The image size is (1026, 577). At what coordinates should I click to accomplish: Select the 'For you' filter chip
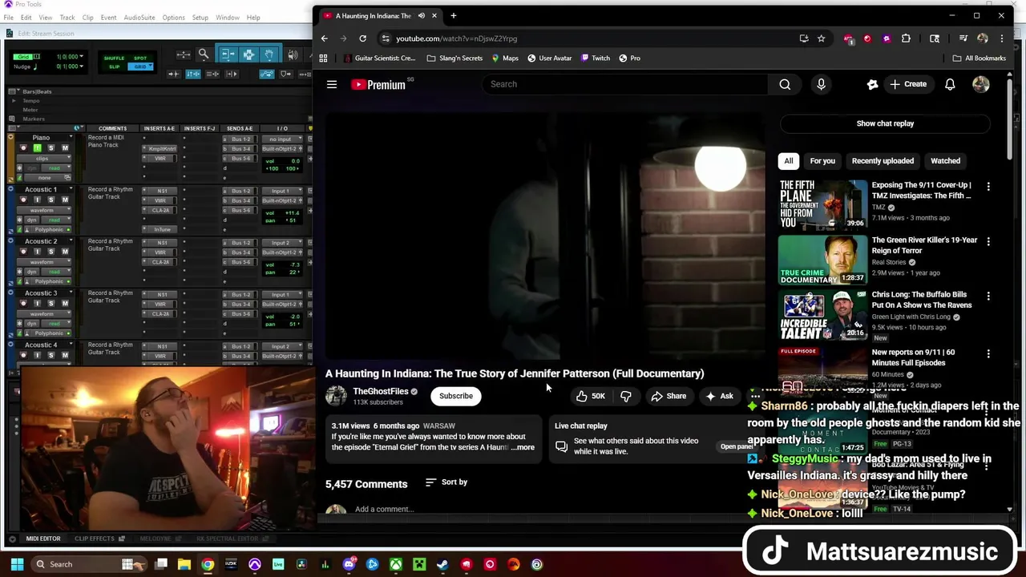822,161
